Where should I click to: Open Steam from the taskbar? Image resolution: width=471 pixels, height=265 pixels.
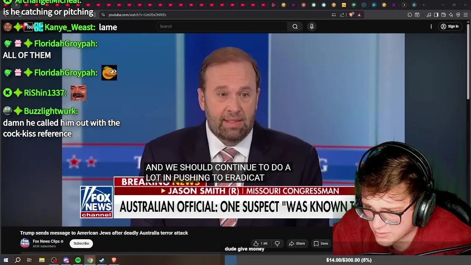tap(102, 260)
